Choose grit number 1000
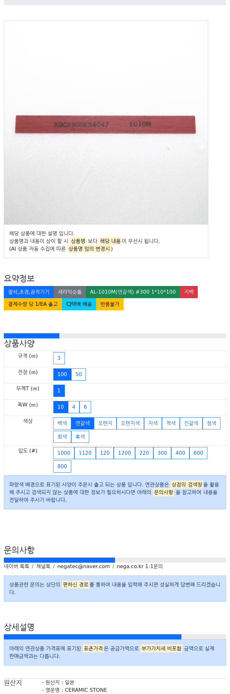The image size is (230, 694). point(64,453)
